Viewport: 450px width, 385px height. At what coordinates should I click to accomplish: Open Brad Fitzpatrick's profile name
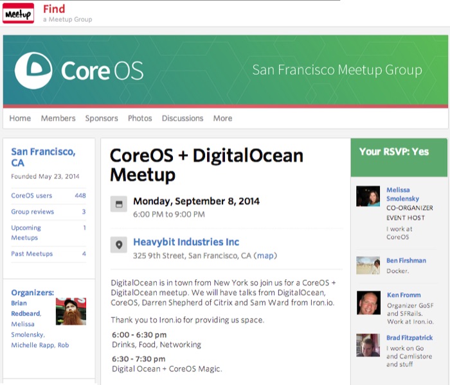(410, 338)
